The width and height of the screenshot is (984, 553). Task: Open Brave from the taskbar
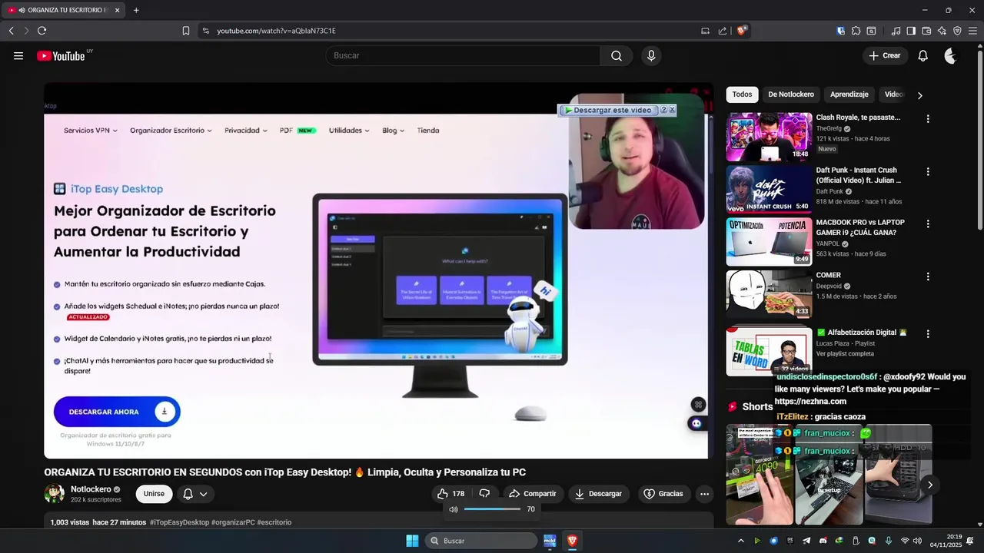[x=572, y=541]
